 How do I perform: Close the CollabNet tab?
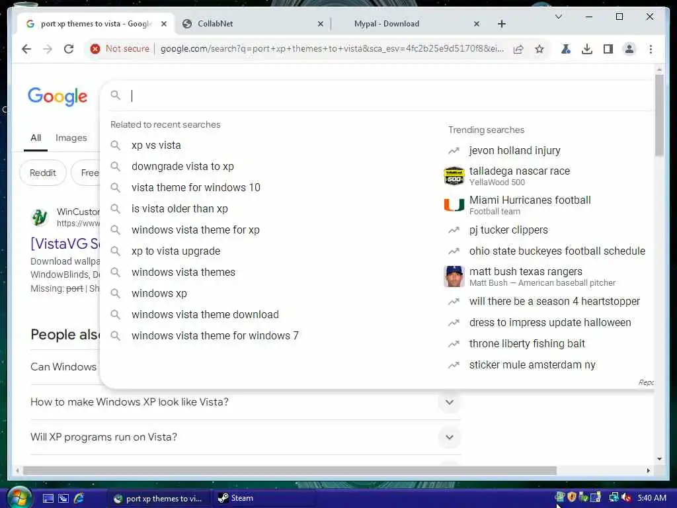[321, 24]
